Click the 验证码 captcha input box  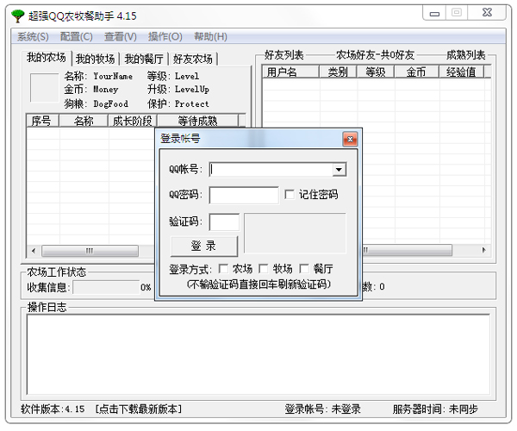(x=224, y=222)
